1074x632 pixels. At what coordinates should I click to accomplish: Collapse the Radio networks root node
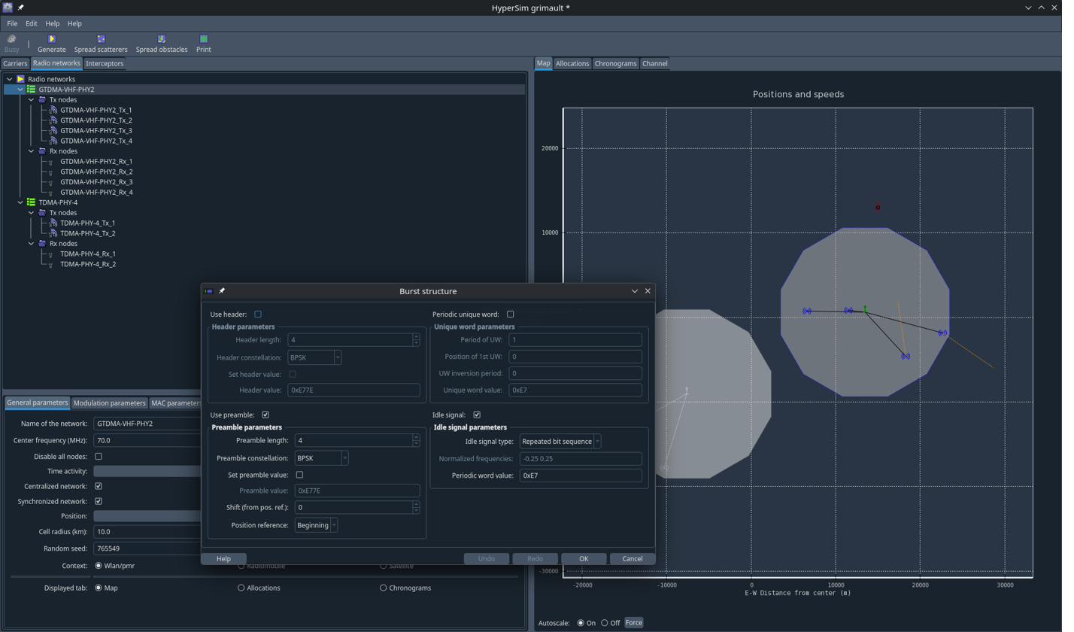10,79
